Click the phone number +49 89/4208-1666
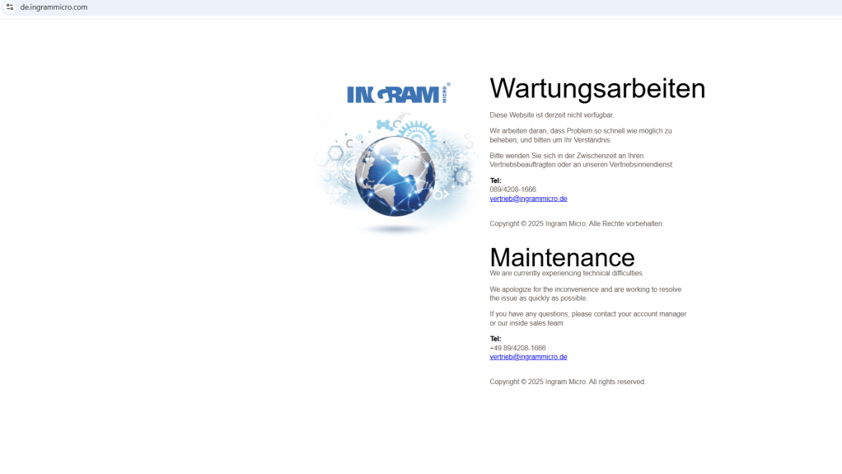This screenshot has height=474, width=842. 517,348
